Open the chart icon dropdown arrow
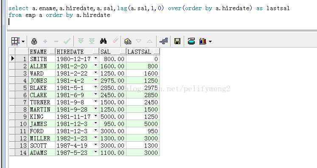This screenshot has height=168, width=317. (210, 42)
